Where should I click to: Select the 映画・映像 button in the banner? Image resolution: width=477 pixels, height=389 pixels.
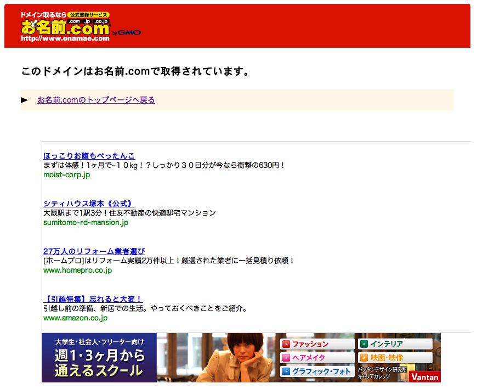click(x=395, y=358)
